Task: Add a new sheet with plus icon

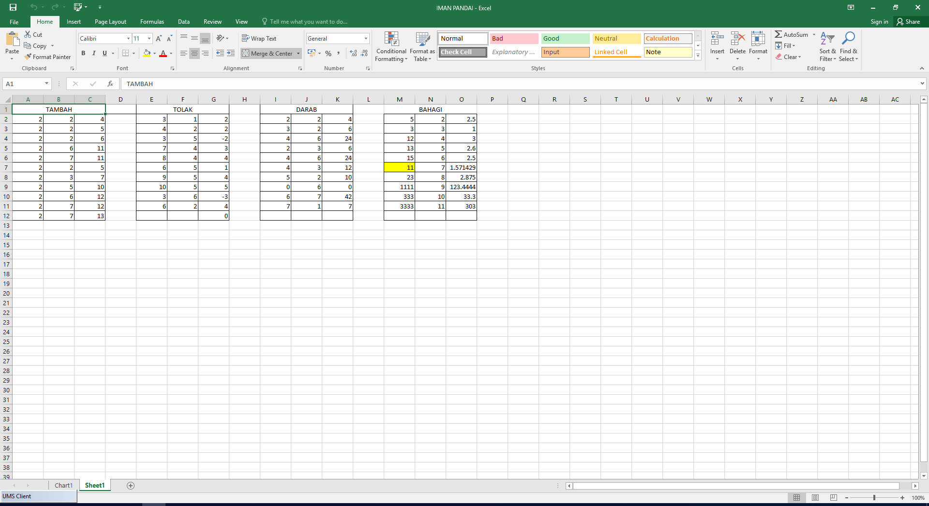Action: coord(131,486)
